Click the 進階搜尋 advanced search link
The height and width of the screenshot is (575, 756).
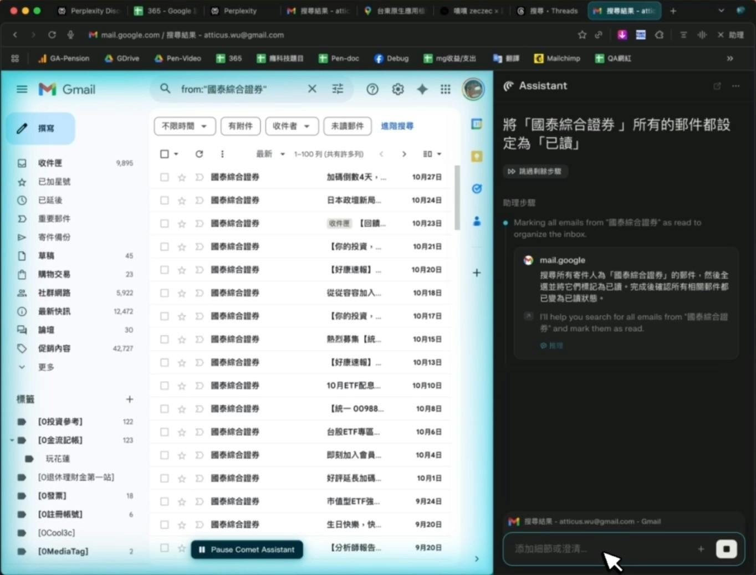[x=397, y=126]
